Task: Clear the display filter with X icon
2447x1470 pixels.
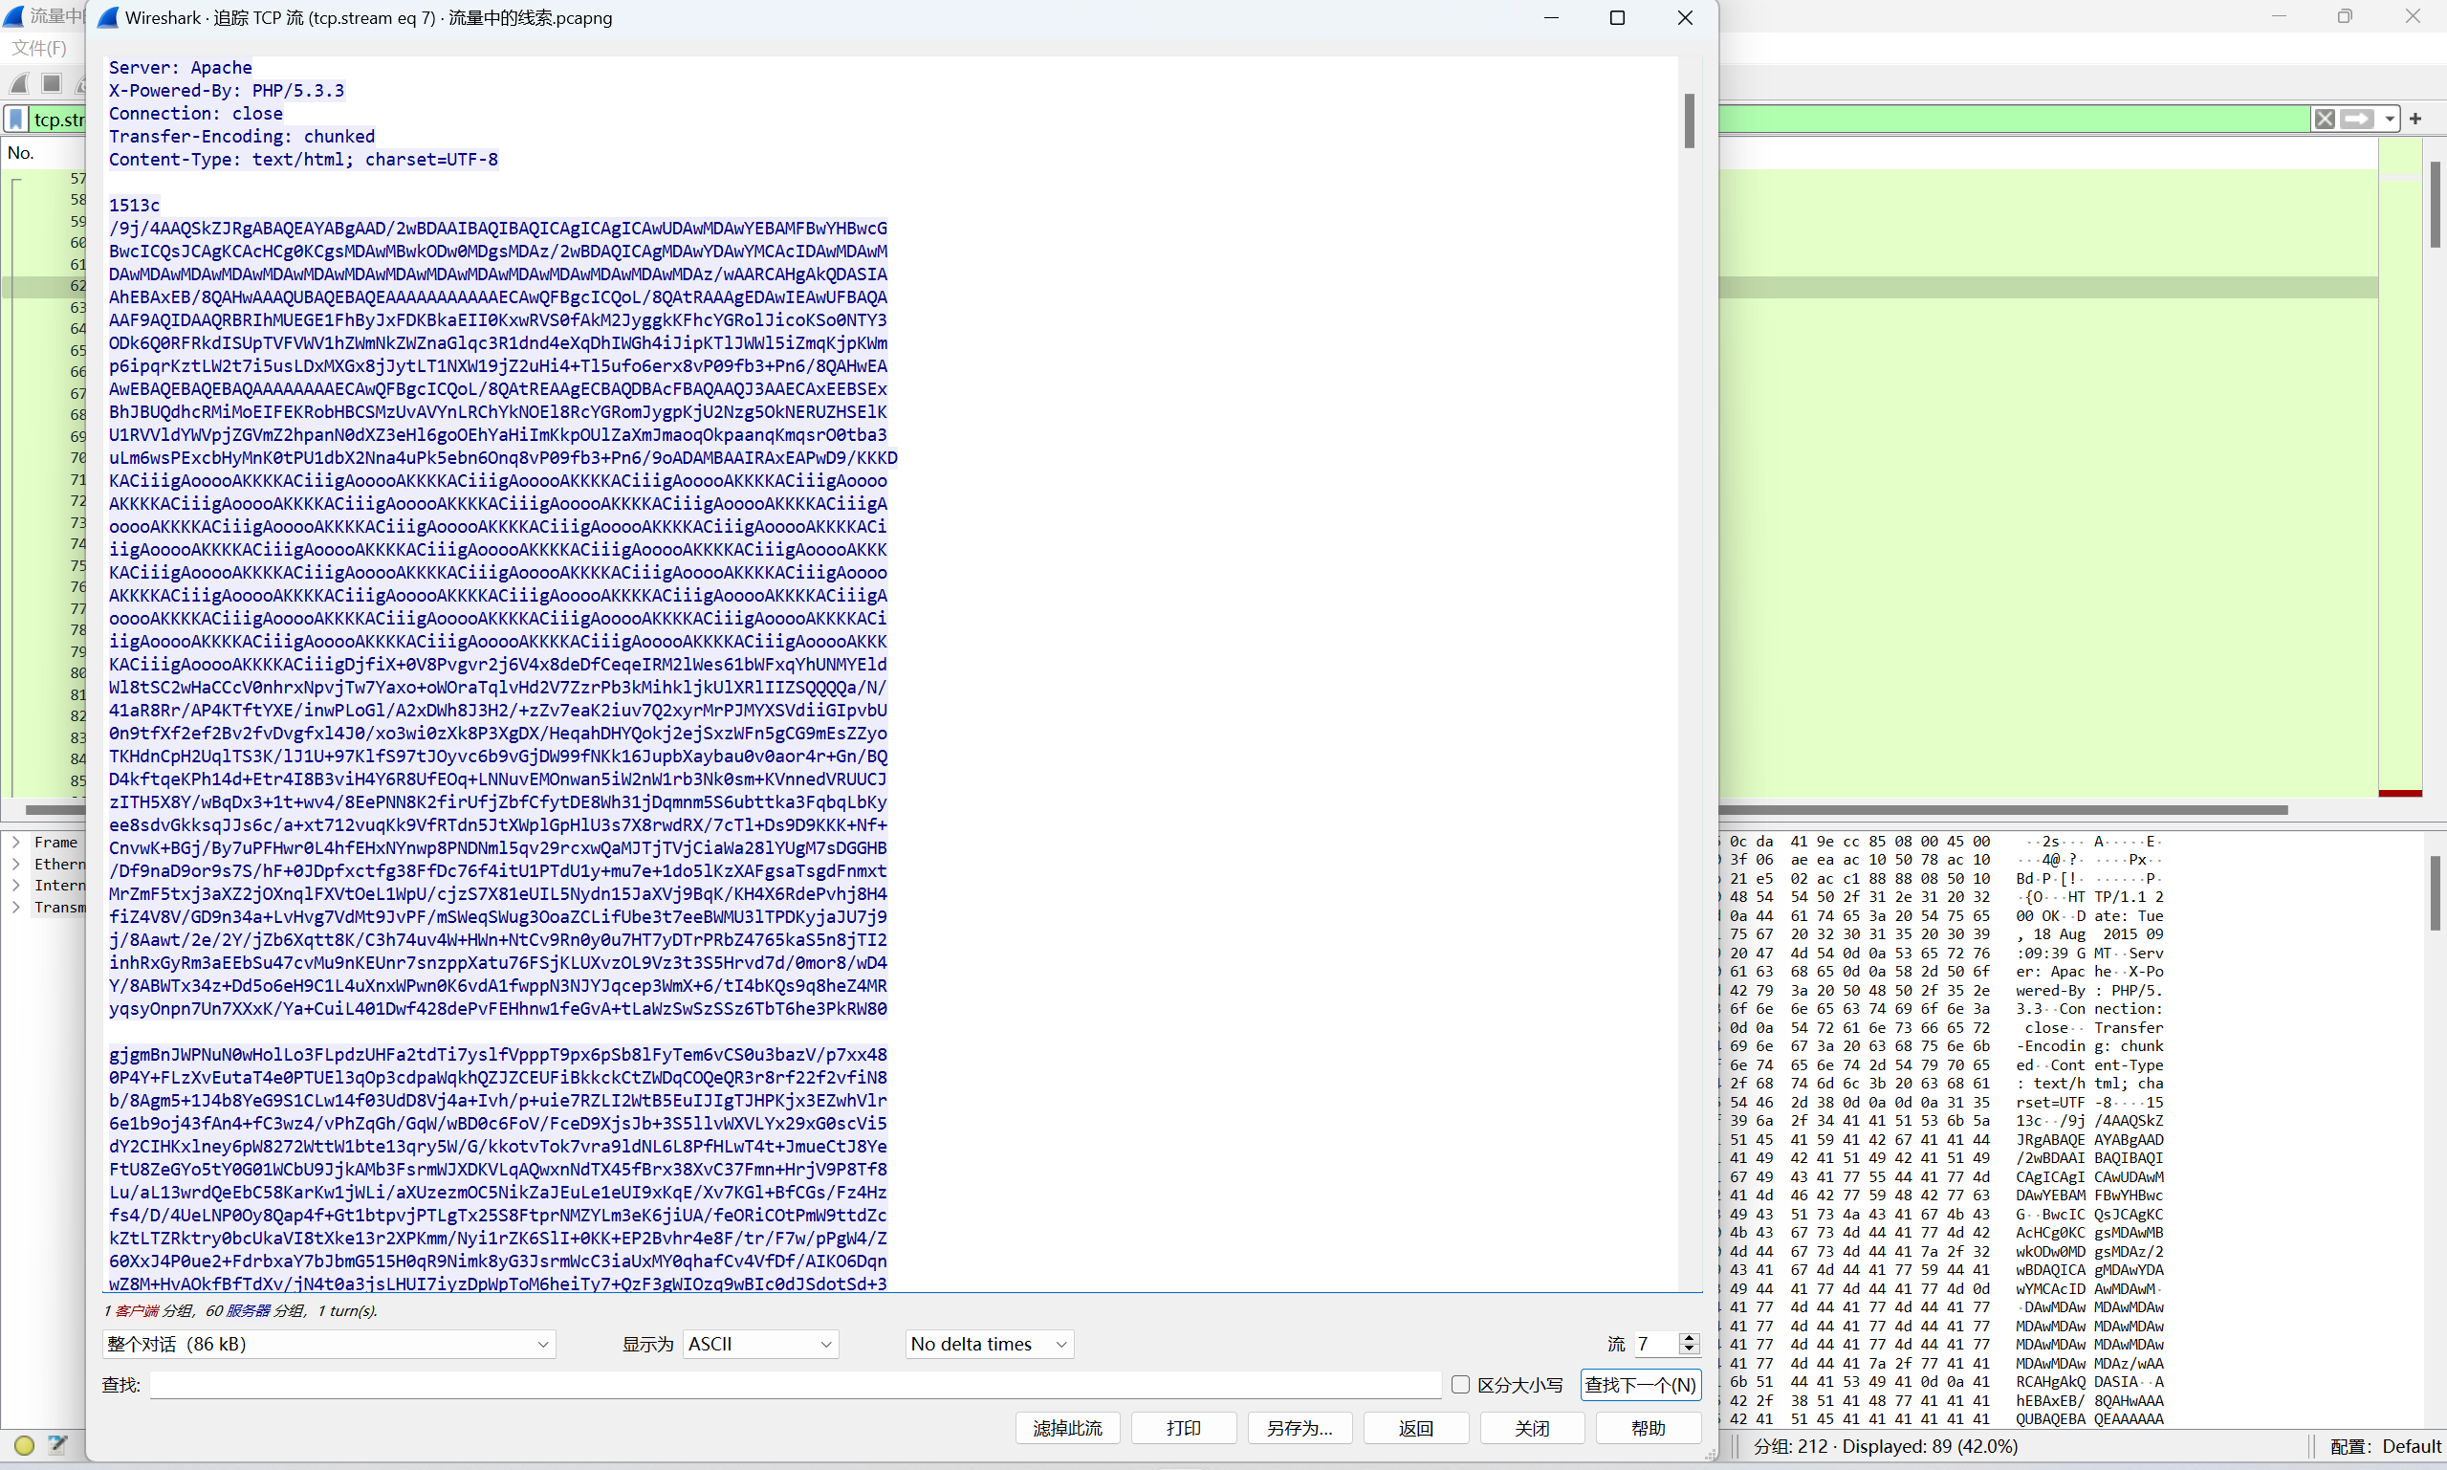Action: (2325, 119)
